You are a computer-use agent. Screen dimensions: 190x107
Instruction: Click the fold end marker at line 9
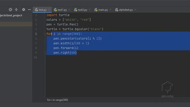pos(45,53)
